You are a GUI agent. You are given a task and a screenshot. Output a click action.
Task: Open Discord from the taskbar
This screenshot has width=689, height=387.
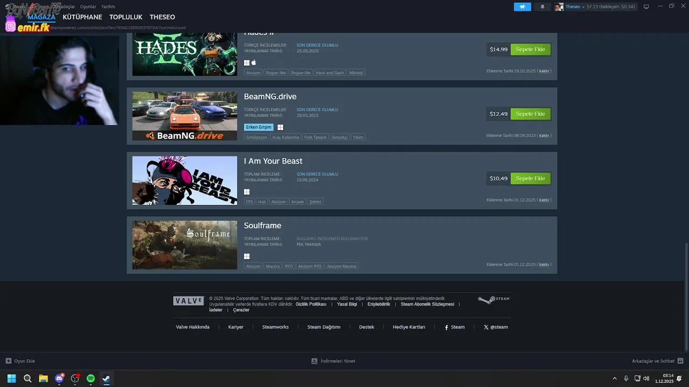click(x=59, y=378)
